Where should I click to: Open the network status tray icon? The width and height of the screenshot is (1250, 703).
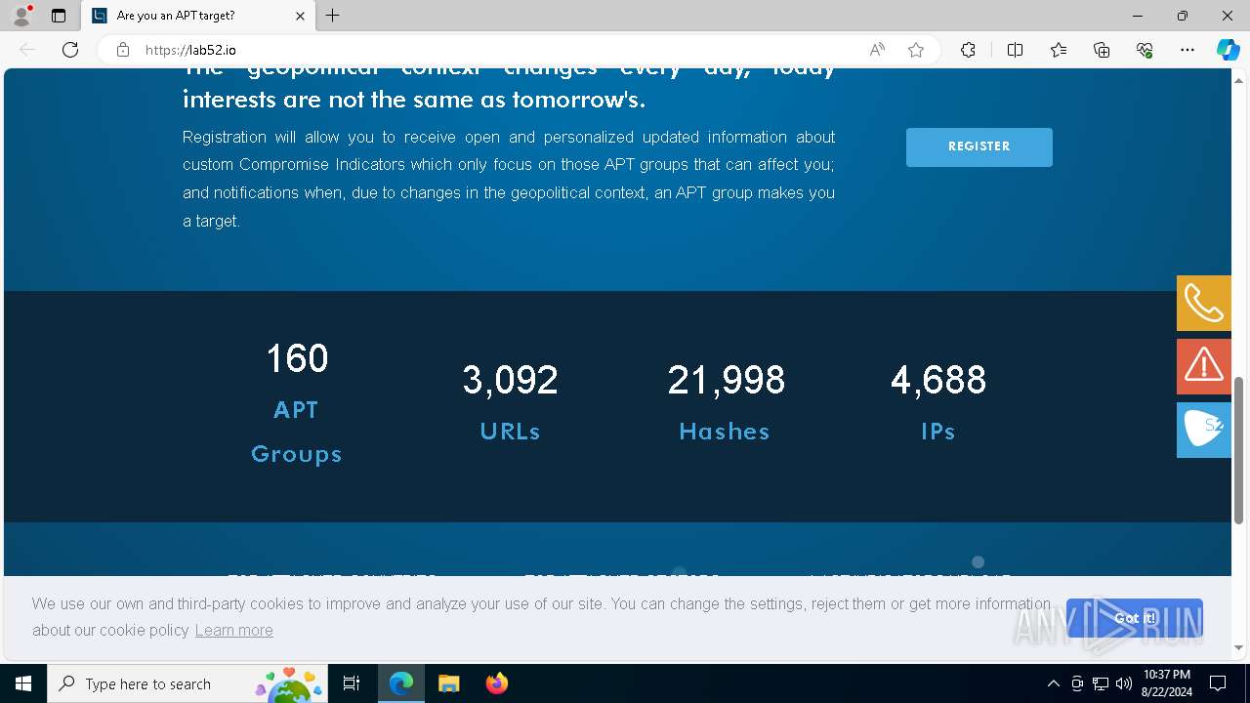1101,683
